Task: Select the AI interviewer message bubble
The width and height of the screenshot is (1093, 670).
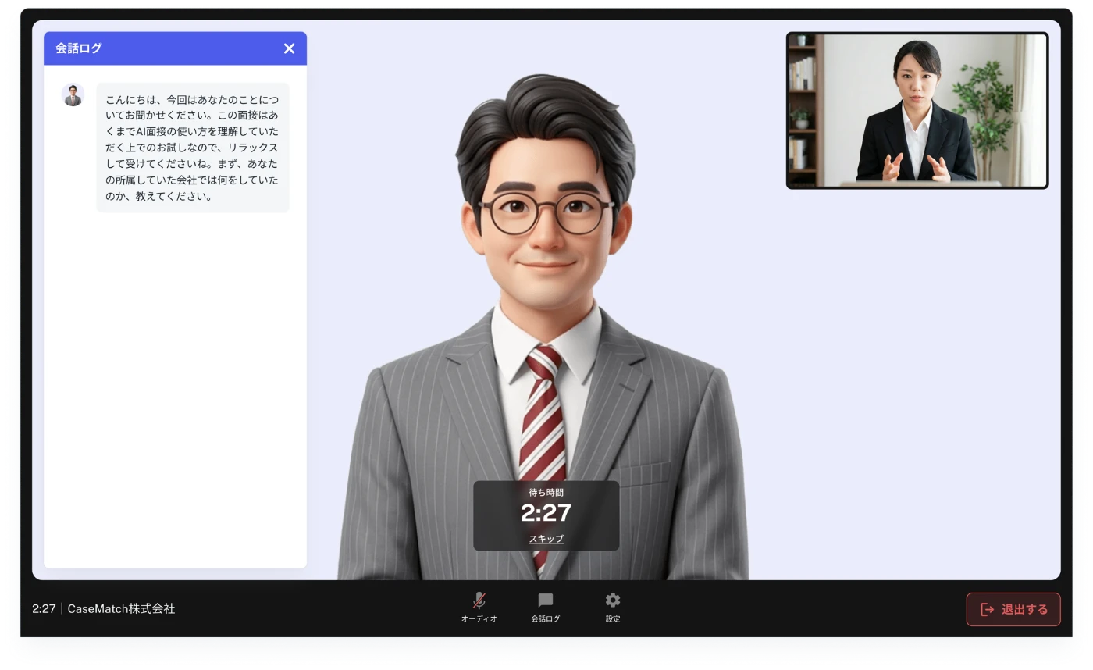Action: coord(193,148)
